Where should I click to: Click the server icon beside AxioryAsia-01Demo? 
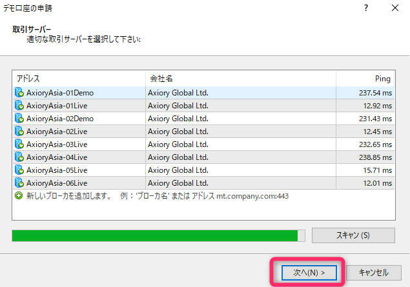click(x=19, y=93)
